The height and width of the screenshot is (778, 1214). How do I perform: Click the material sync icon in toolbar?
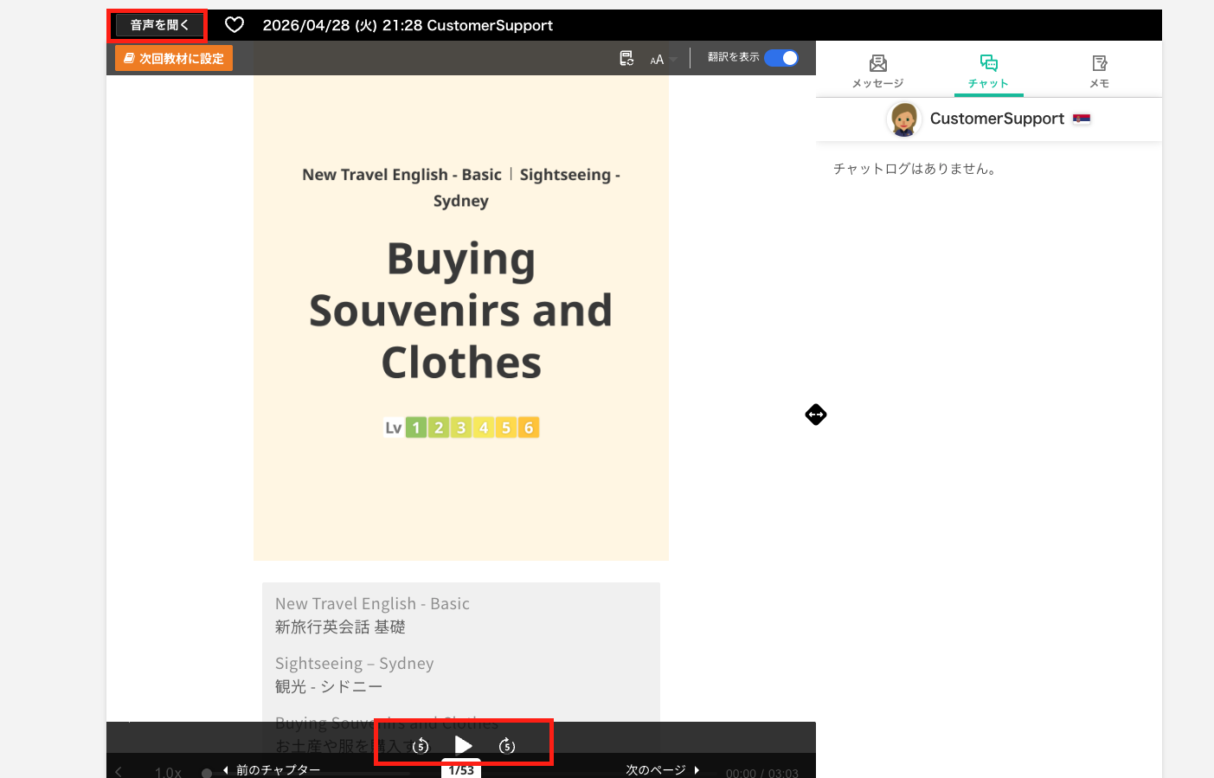[626, 58]
